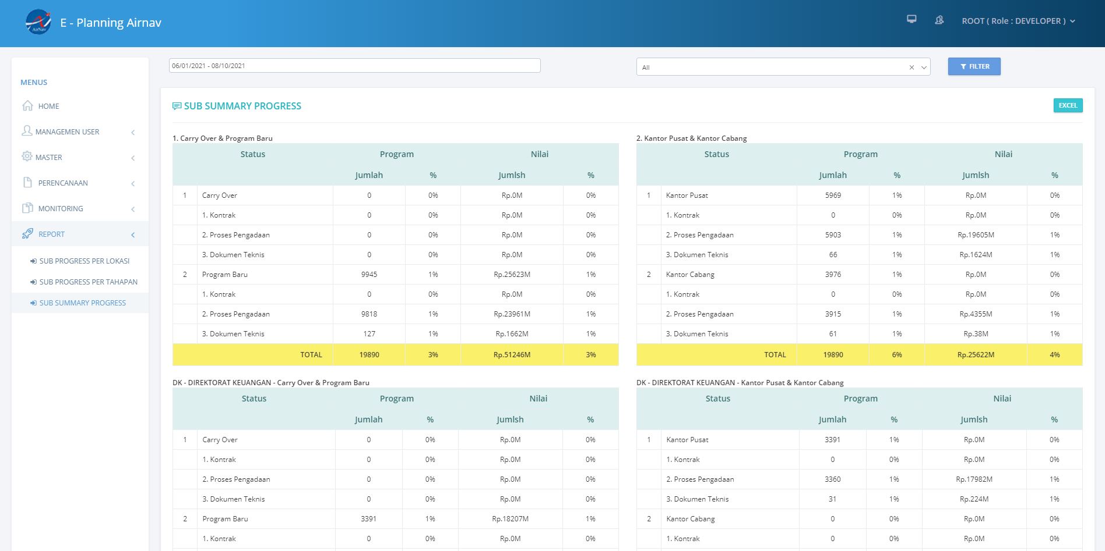Open Perencanaan via the document icon
Image resolution: width=1105 pixels, height=551 pixels.
click(27, 183)
